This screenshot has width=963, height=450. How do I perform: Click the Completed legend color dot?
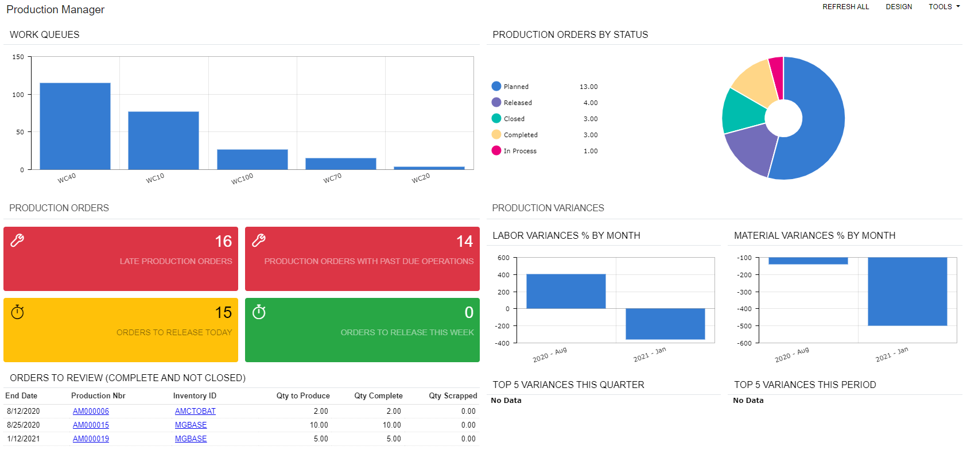pyautogui.click(x=496, y=134)
